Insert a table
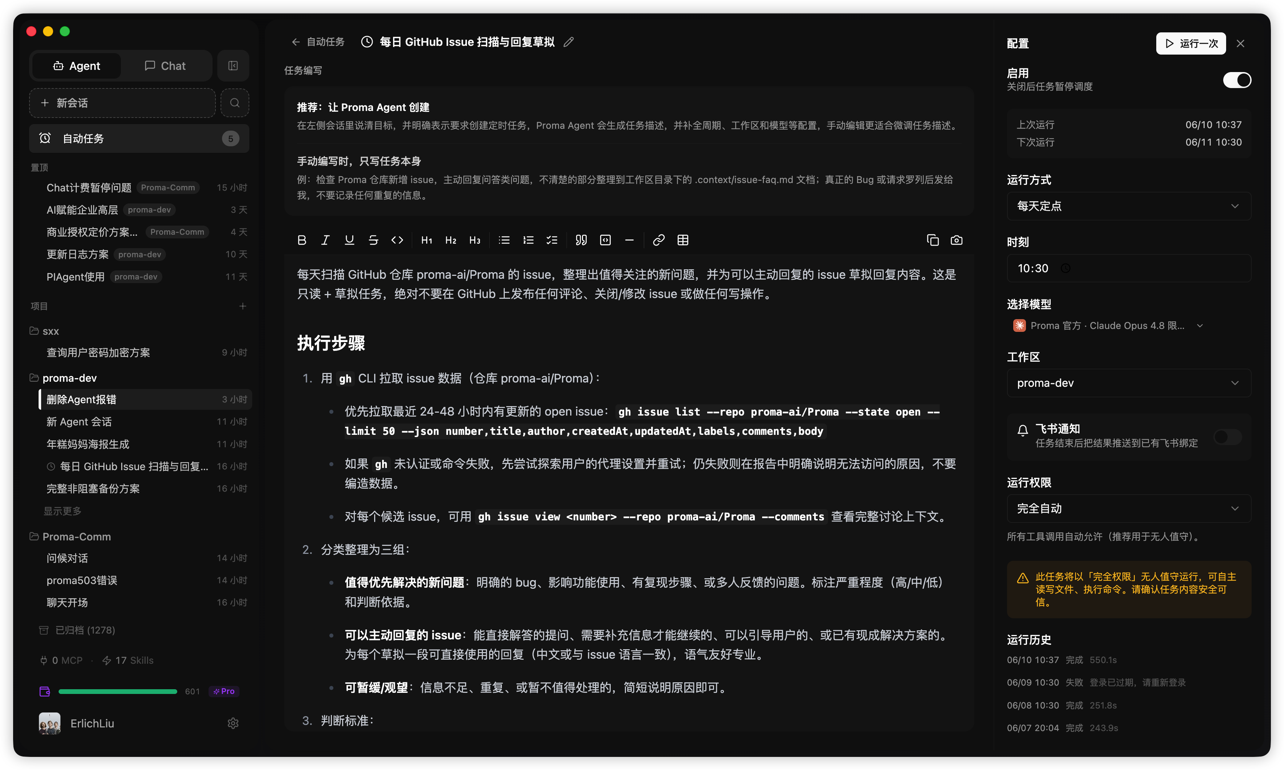The image size is (1284, 770). 683,240
